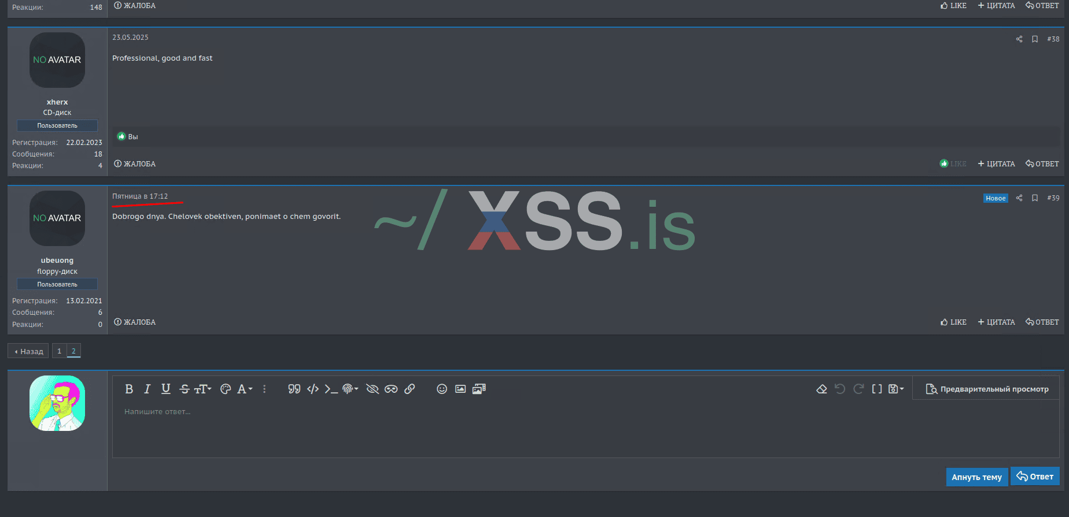Undo last edit in editor
1069x517 pixels.
840,389
